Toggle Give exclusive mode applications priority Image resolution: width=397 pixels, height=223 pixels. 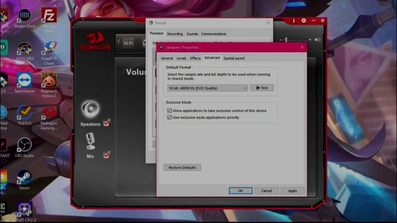coord(169,117)
